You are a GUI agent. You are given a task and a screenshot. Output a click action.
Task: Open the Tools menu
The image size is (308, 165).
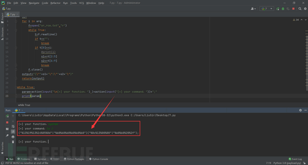(74, 3)
